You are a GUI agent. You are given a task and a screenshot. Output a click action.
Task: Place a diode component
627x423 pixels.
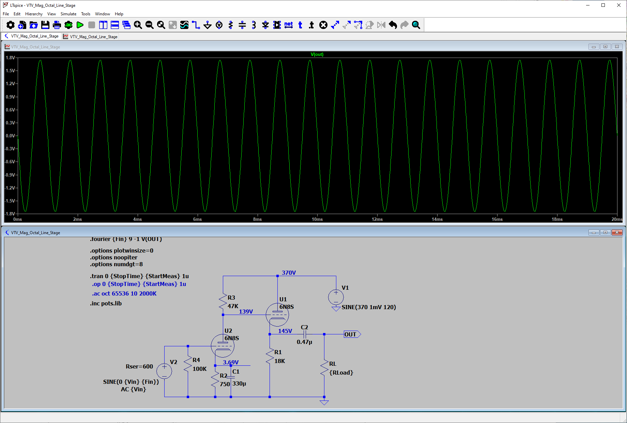265,25
